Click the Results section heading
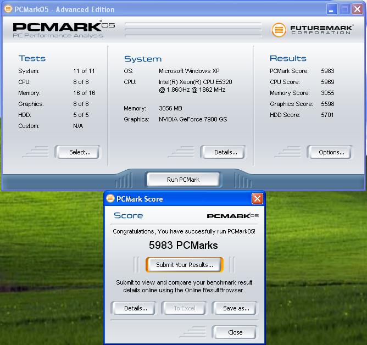 288,58
